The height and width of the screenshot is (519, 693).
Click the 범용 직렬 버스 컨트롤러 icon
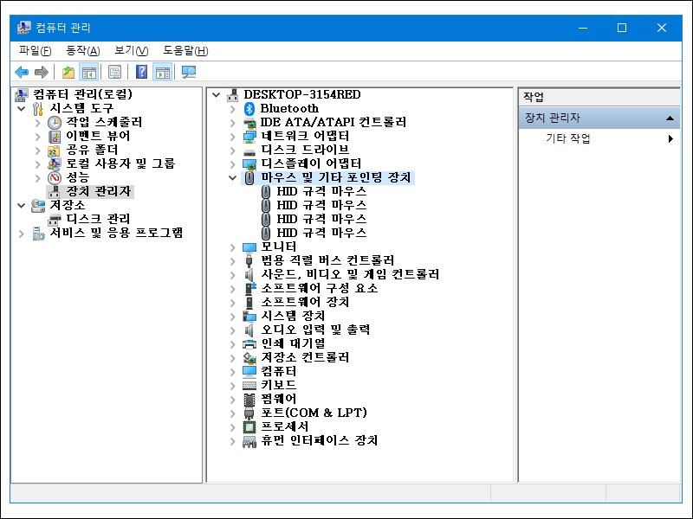249,260
